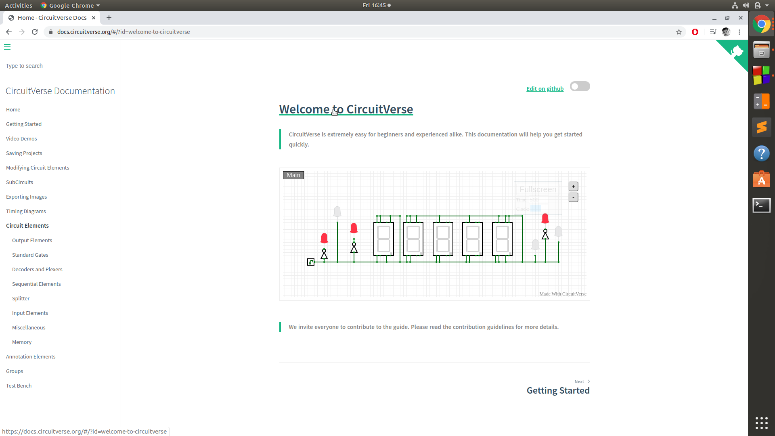The image size is (775, 436).
Task: Go back using the browser back arrow
Action: tap(8, 32)
